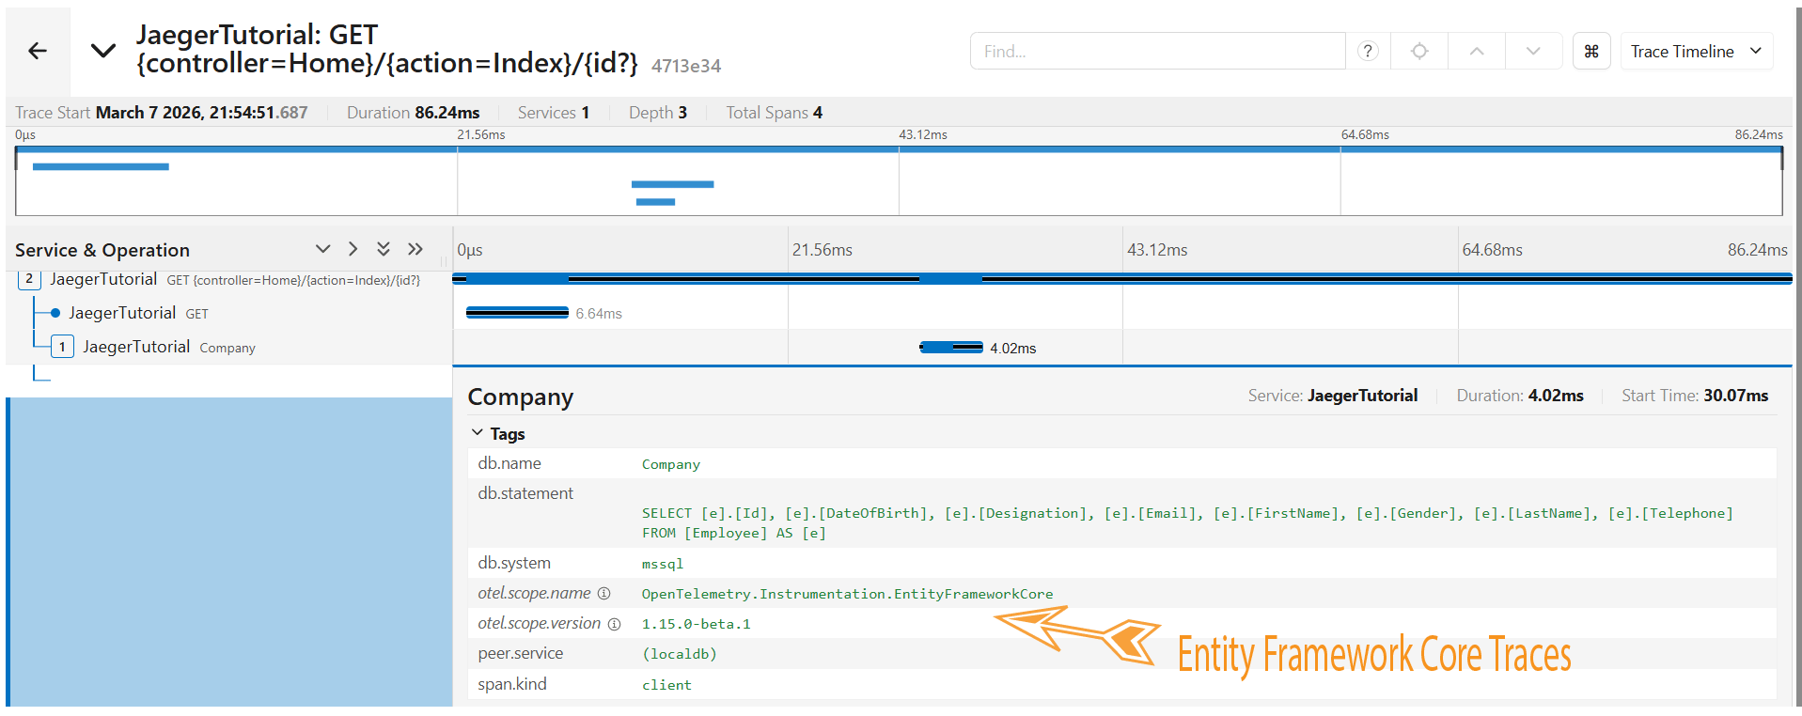The height and width of the screenshot is (716, 1802).
Task: Expand all spans double-down chevron
Action: pos(384,249)
